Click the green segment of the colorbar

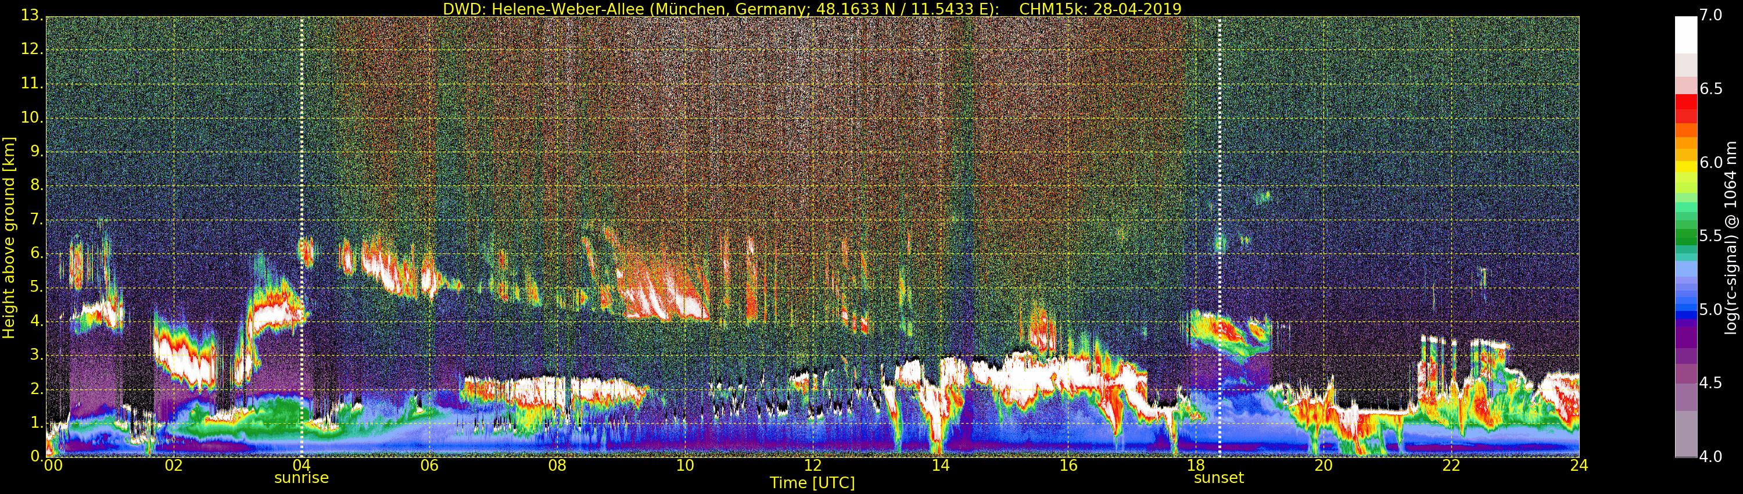point(1685,236)
